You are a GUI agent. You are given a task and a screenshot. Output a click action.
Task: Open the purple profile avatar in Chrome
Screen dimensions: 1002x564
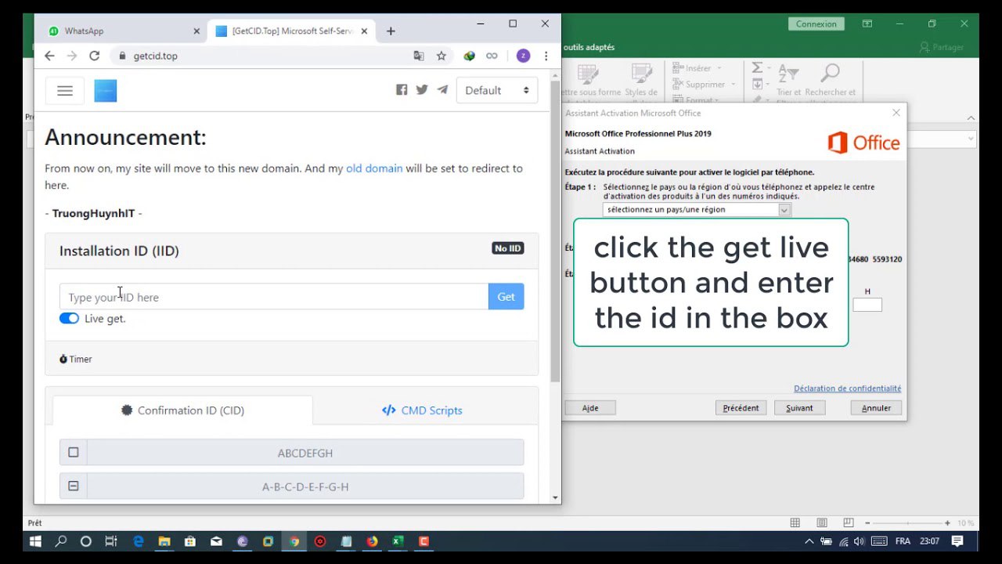coord(523,56)
